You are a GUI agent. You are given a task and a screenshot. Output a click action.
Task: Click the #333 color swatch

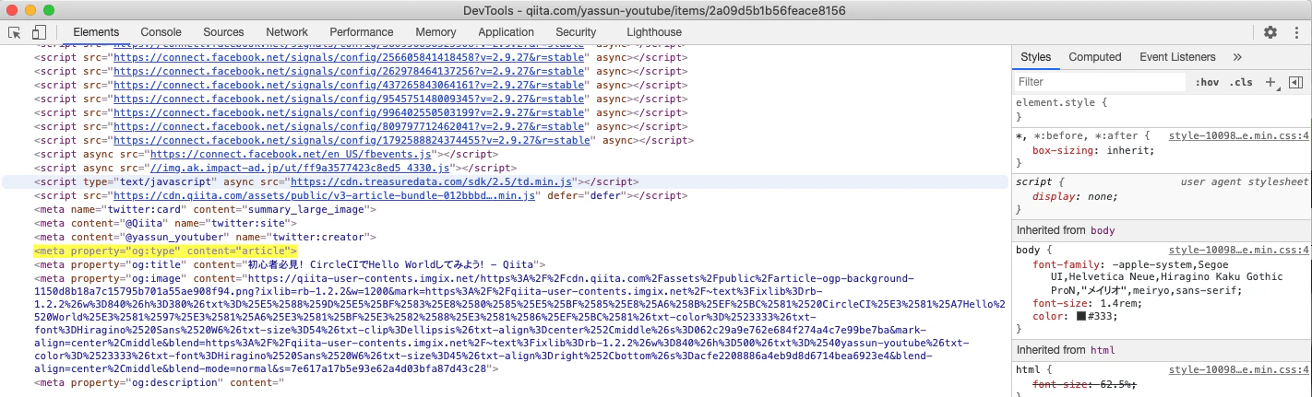[x=1080, y=317]
